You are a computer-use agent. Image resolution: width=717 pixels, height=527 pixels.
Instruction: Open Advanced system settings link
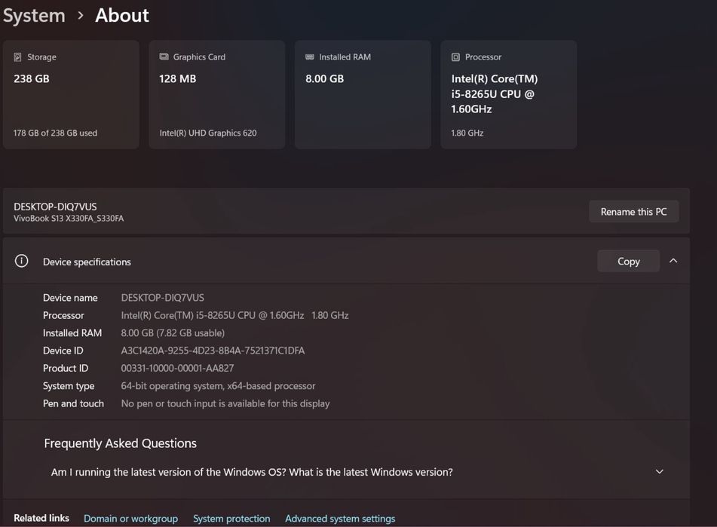coord(340,519)
